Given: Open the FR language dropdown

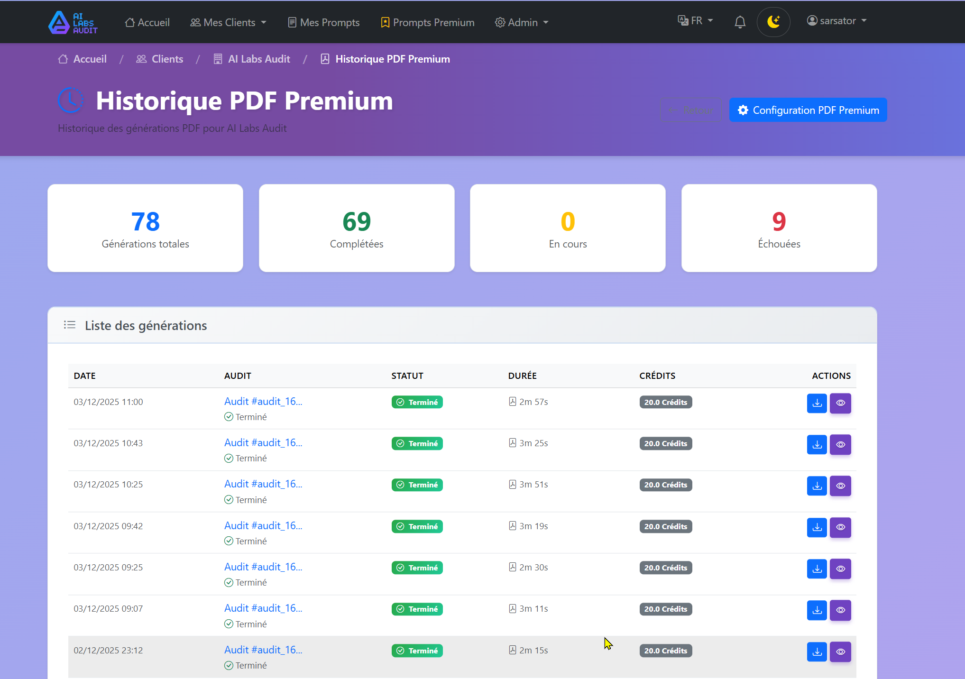Looking at the screenshot, I should [x=695, y=20].
